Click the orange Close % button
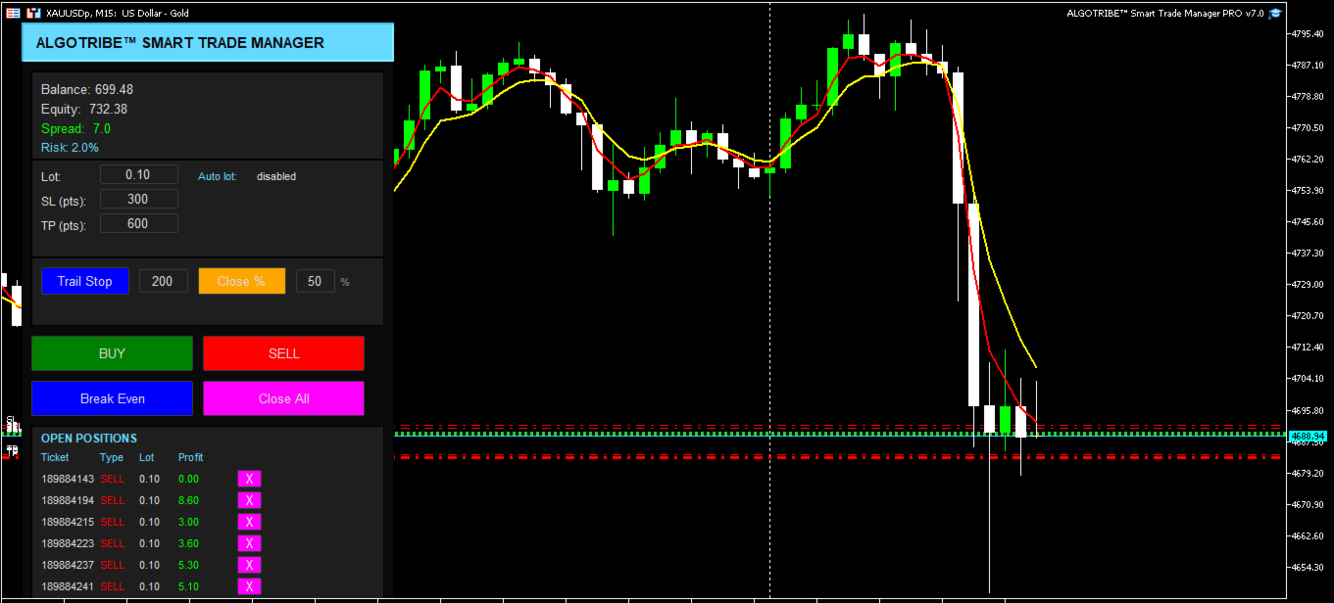 pos(241,281)
